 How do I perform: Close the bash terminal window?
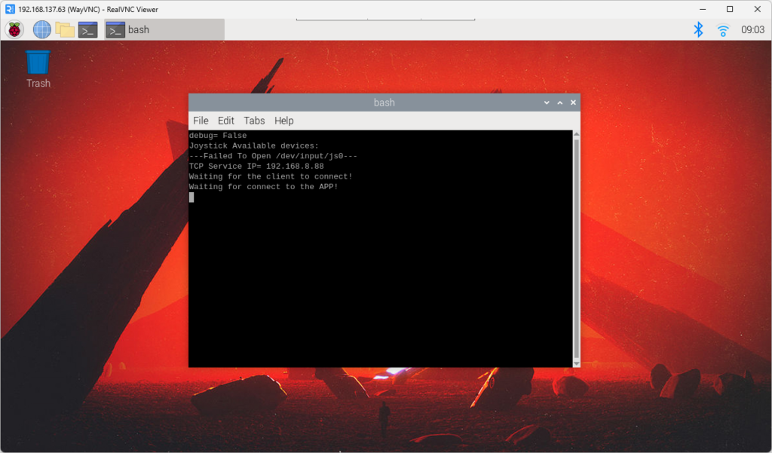click(573, 103)
